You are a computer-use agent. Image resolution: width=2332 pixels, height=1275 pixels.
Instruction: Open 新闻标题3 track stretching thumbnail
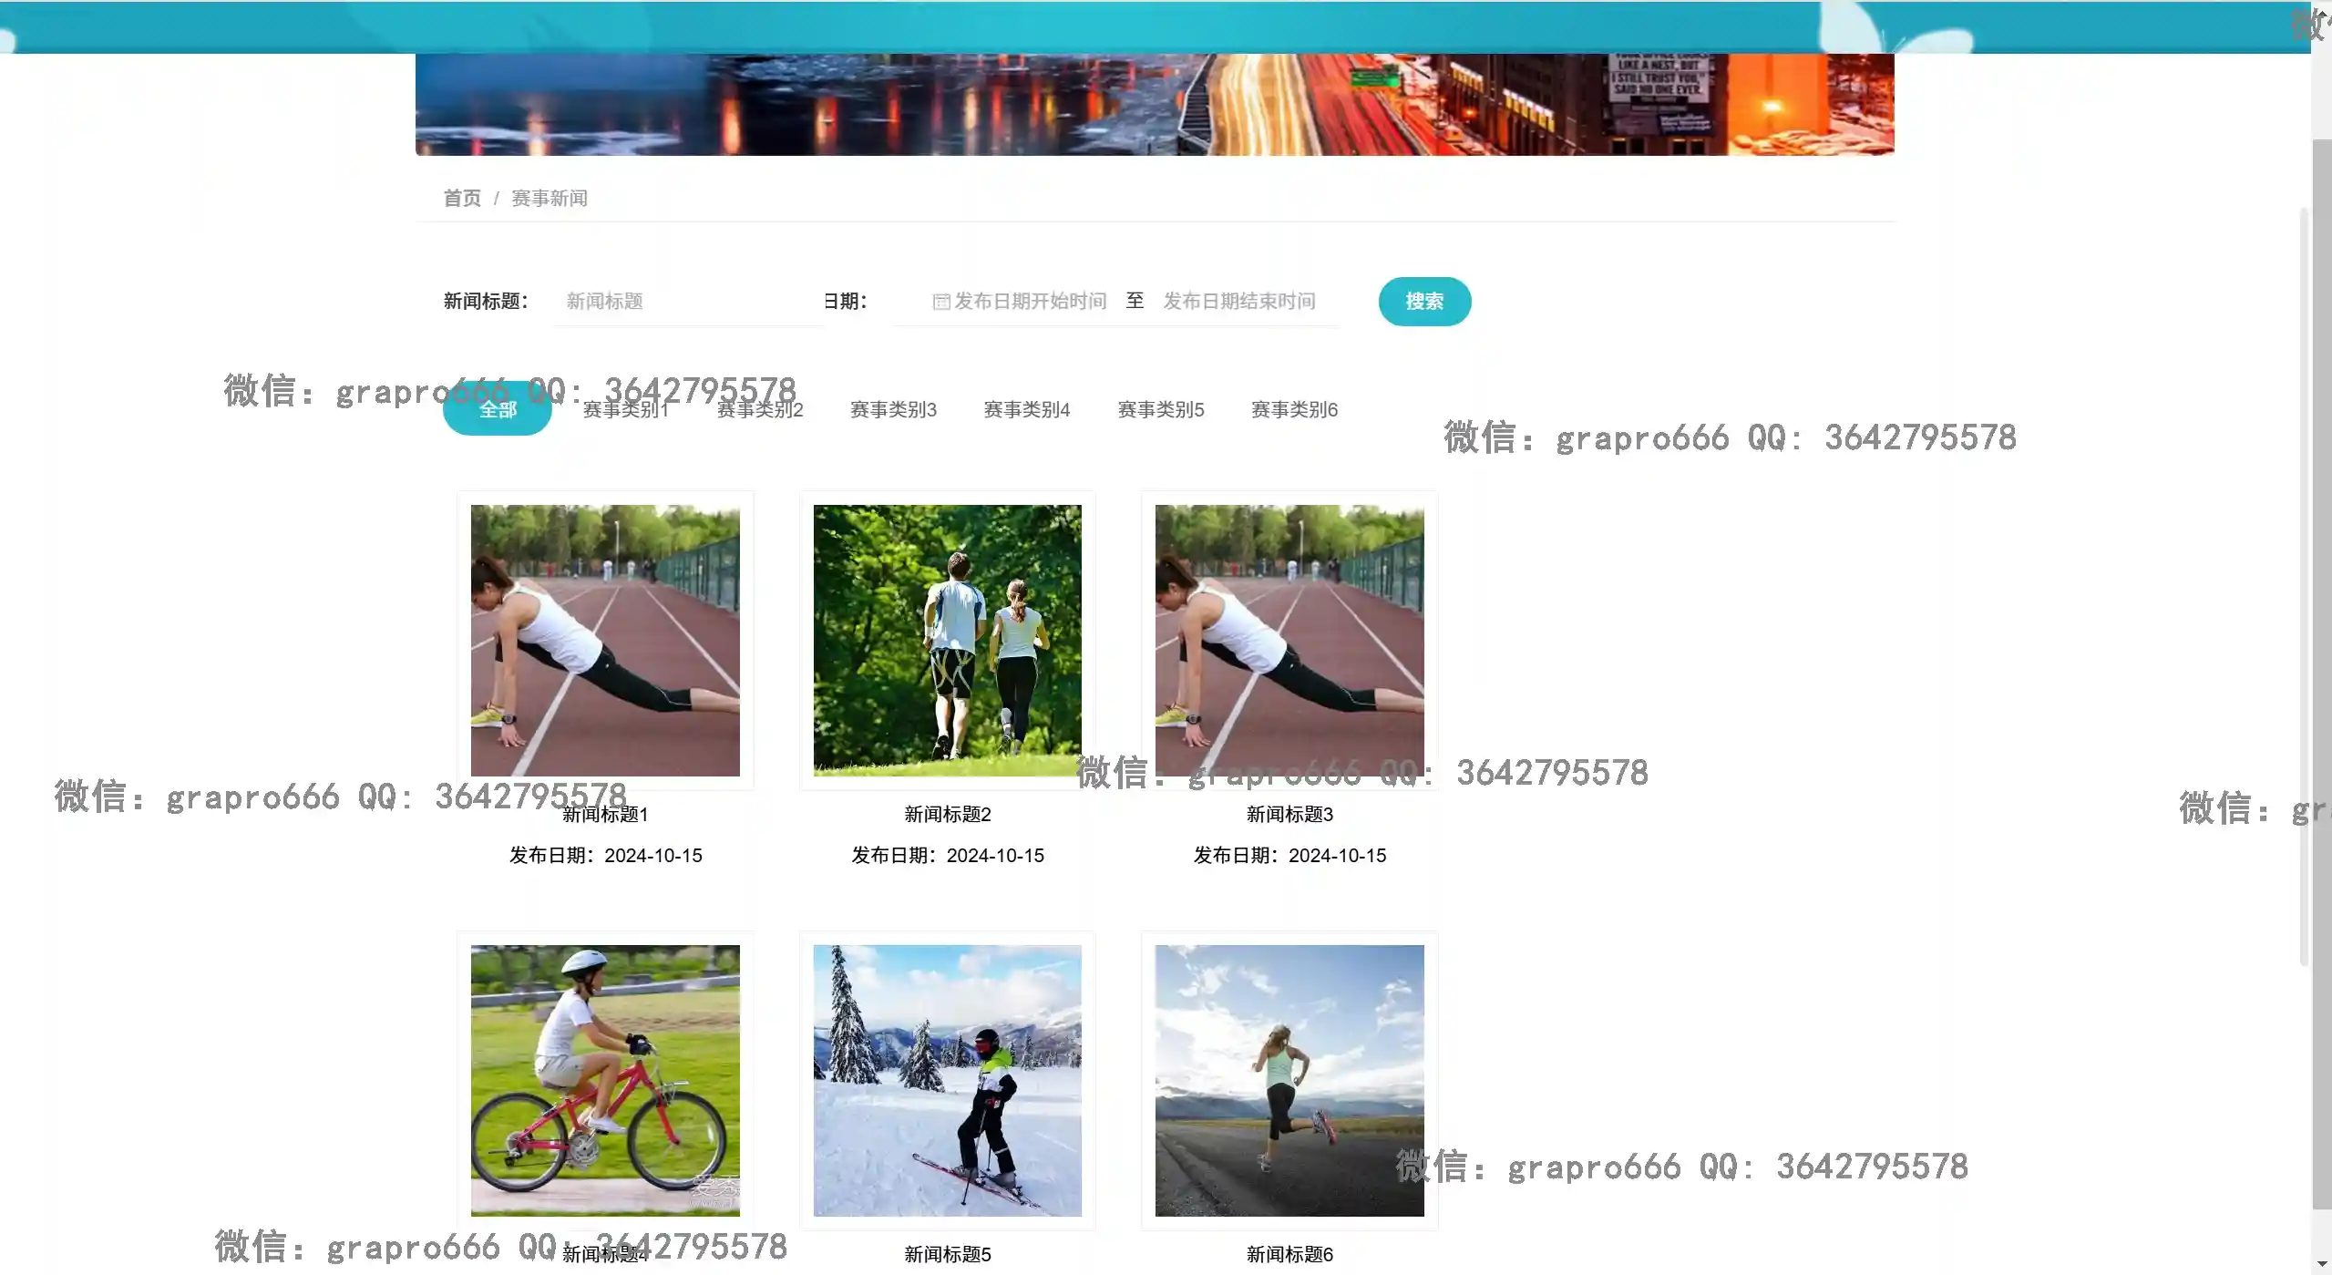(x=1289, y=641)
